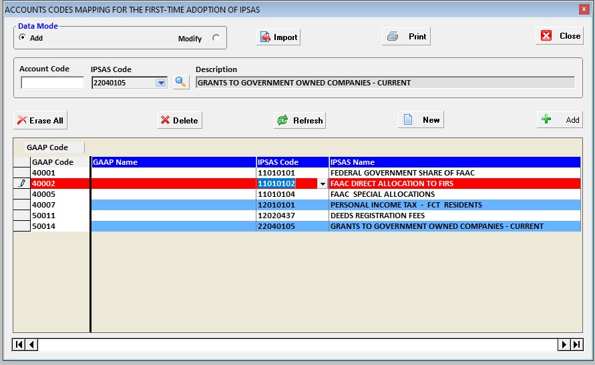This screenshot has height=365, width=595.
Task: Click the Import button
Action: click(278, 37)
